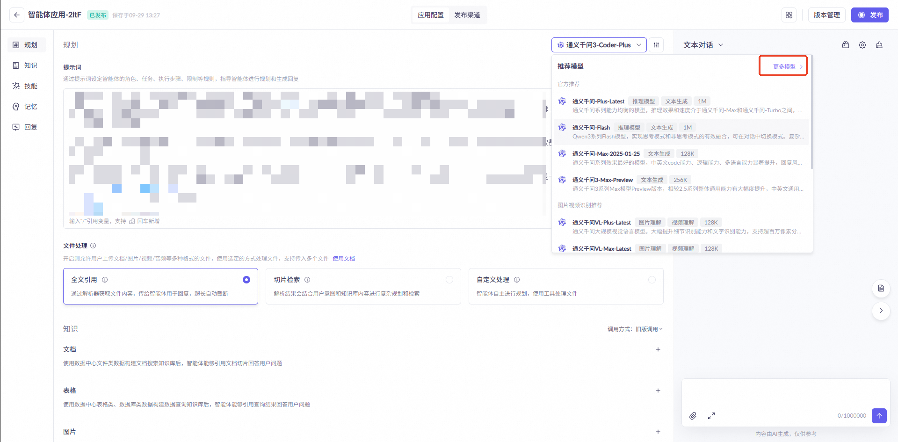Choose 通义千问-Flash model
Image resolution: width=898 pixels, height=442 pixels.
681,131
